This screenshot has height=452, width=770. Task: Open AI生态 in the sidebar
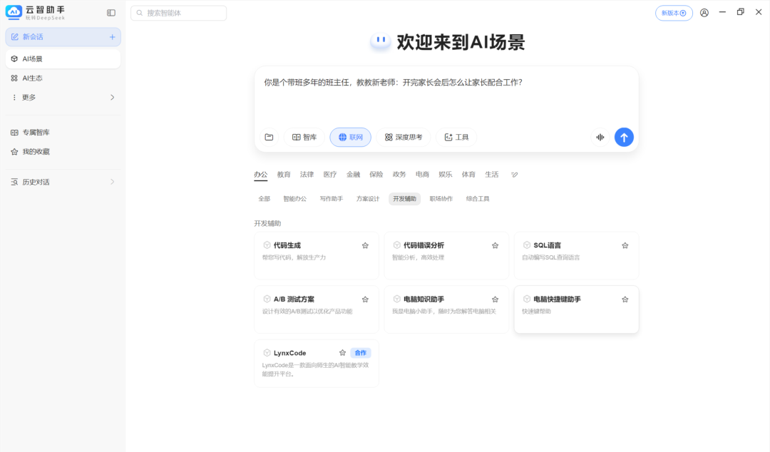63,78
